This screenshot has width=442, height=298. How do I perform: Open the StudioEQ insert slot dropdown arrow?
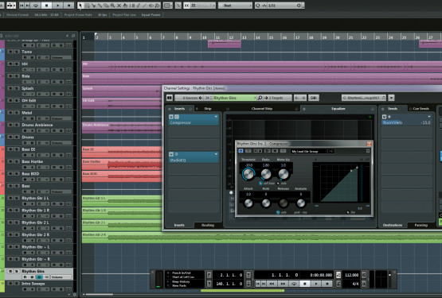click(x=216, y=154)
